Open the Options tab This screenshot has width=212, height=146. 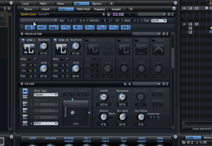[x=99, y=3]
